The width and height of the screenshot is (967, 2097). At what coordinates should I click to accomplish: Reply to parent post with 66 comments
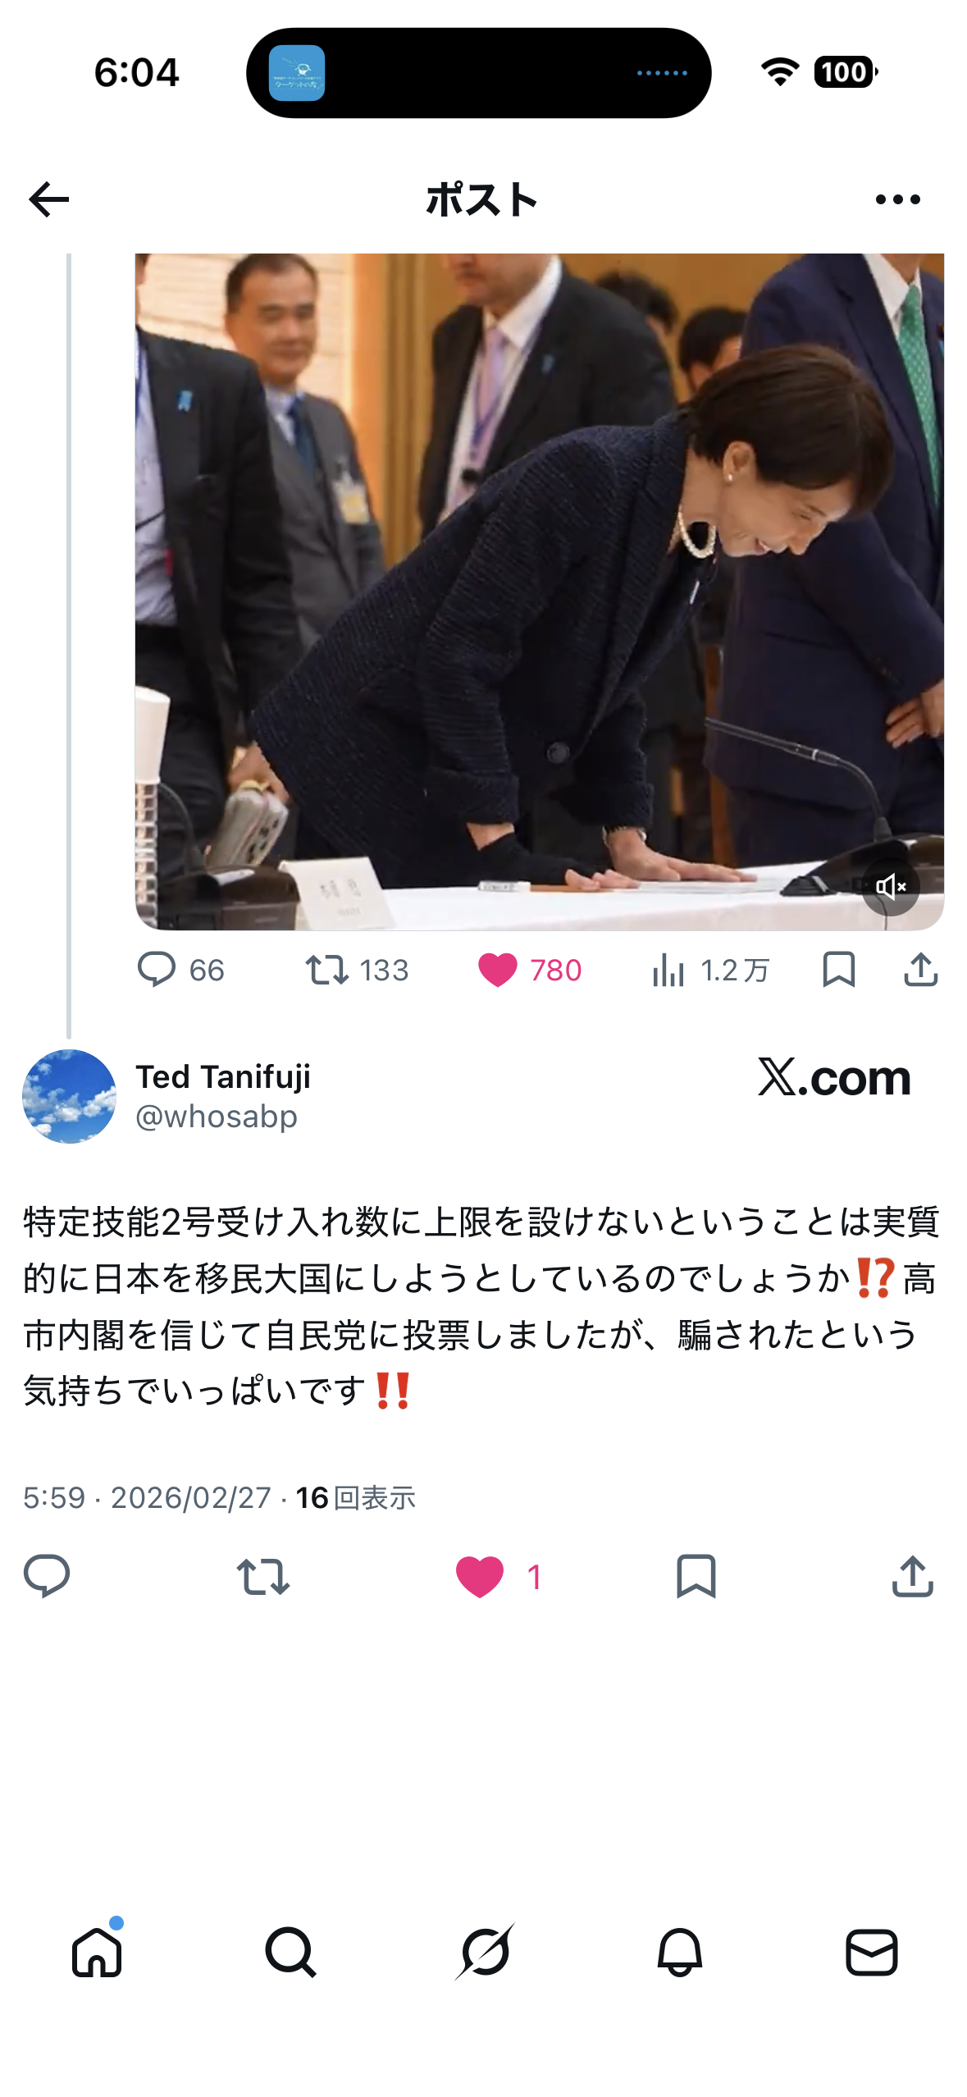[180, 970]
